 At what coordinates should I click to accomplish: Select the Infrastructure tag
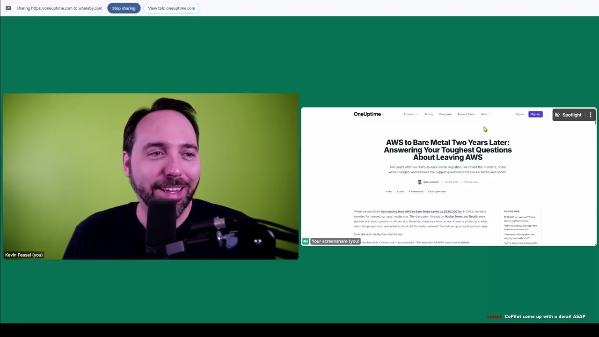tap(416, 191)
